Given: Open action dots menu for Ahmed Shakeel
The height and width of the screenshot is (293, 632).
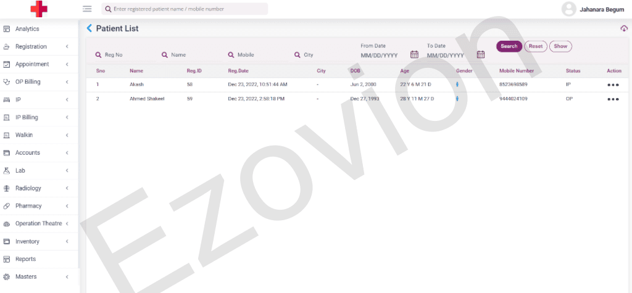Looking at the screenshot, I should [x=613, y=99].
